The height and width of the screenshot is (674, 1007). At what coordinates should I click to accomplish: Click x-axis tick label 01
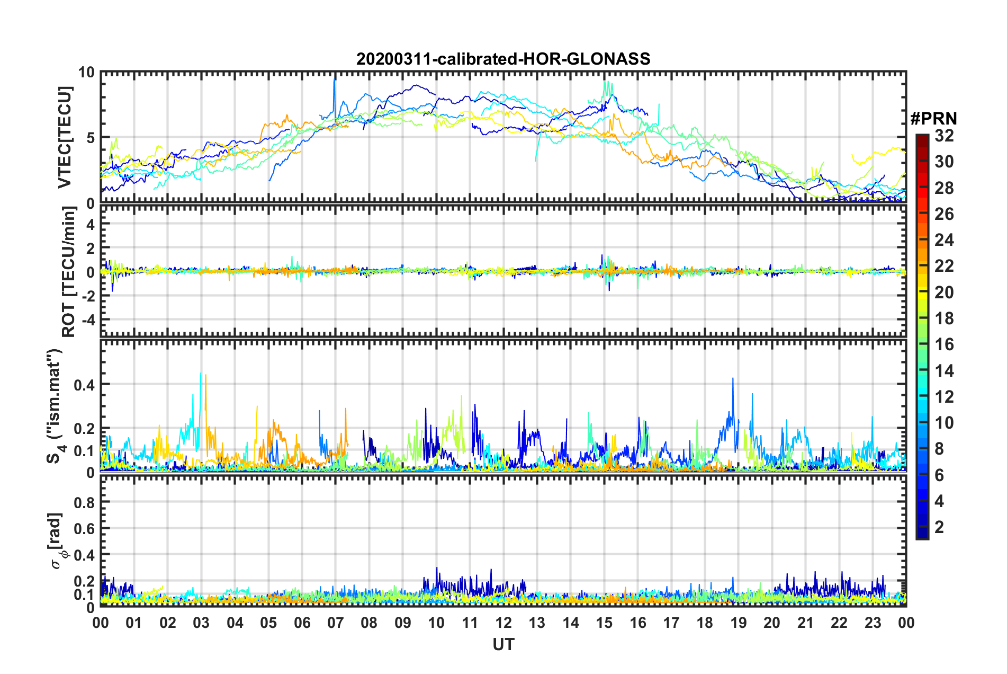pos(134,623)
